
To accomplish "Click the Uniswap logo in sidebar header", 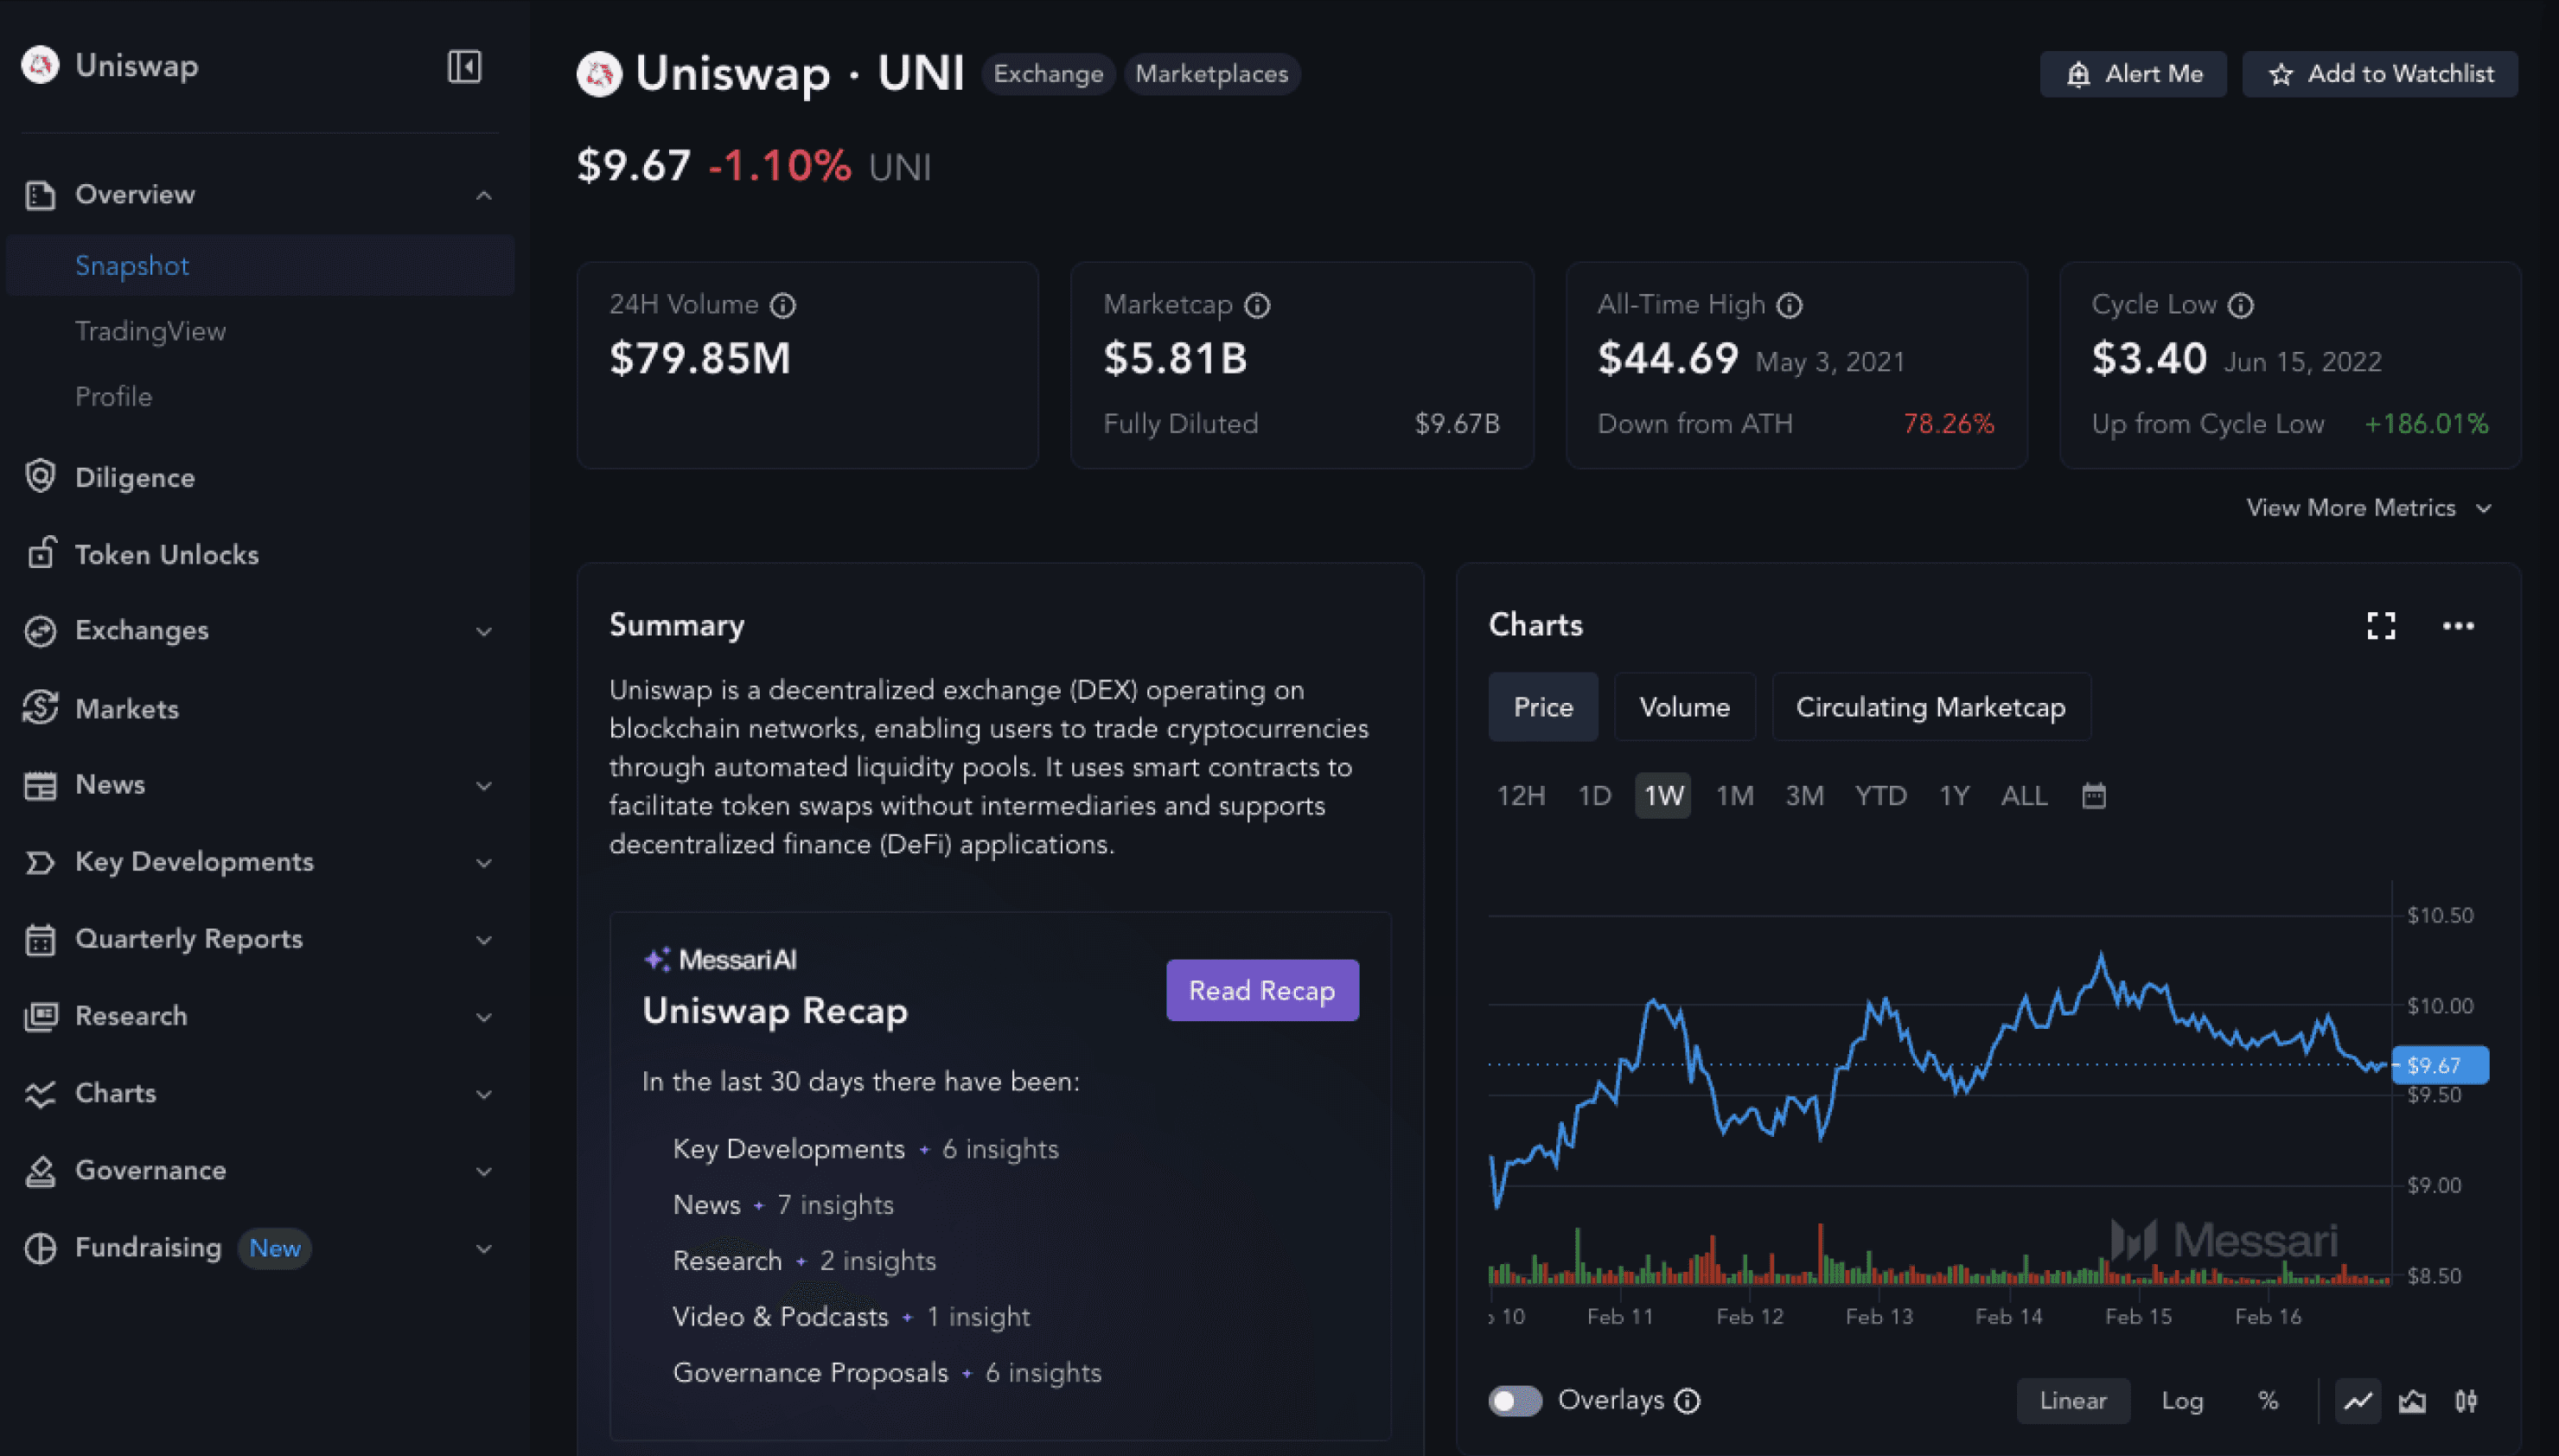I will [x=40, y=66].
